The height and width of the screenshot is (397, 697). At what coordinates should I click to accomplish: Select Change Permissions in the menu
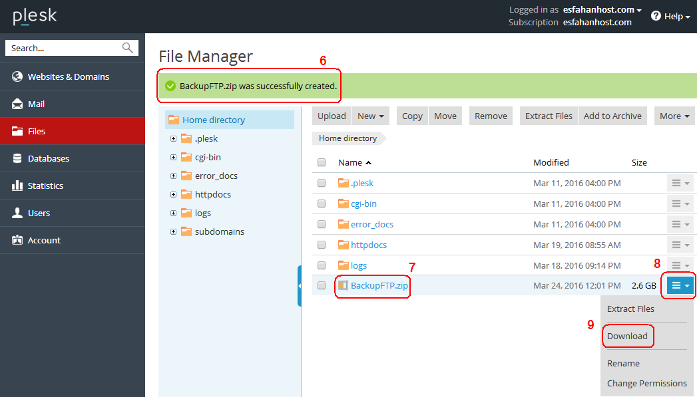tap(647, 383)
